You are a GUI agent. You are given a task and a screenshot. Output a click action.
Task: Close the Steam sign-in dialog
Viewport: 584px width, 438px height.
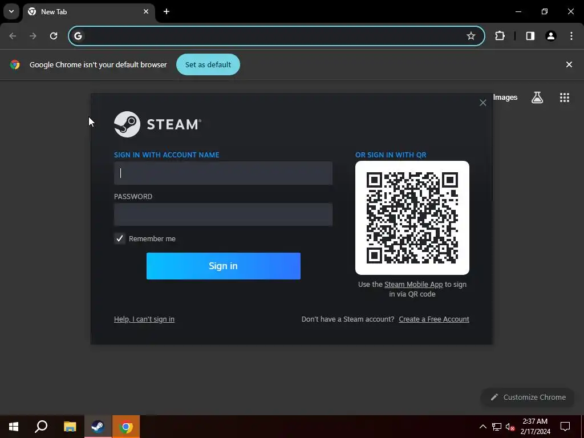coord(482,103)
